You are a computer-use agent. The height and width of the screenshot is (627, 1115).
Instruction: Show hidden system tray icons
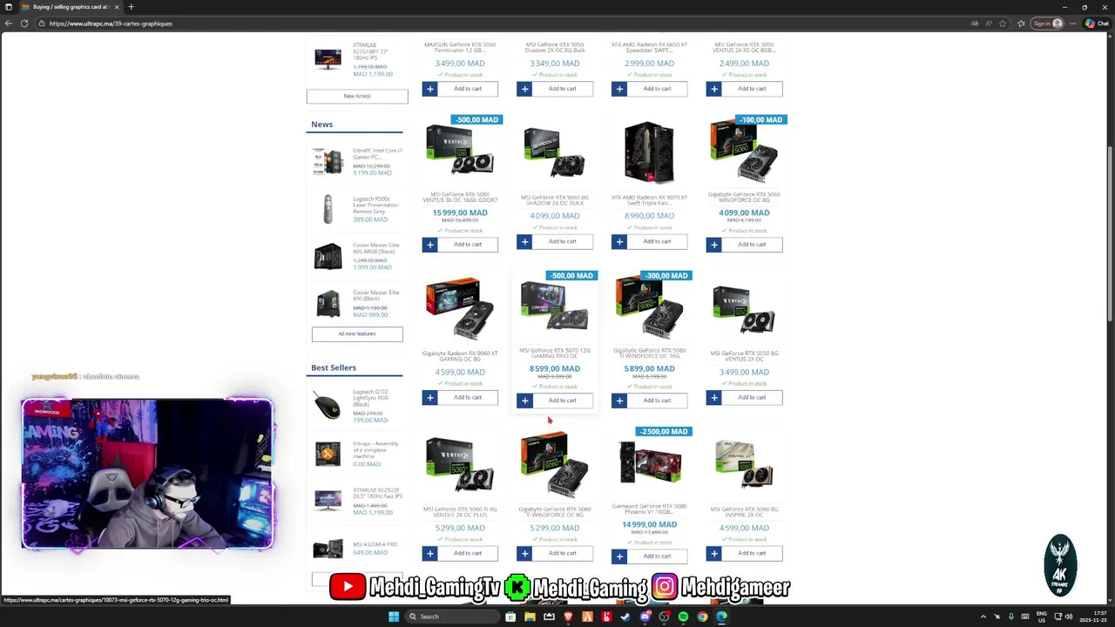[x=983, y=617]
